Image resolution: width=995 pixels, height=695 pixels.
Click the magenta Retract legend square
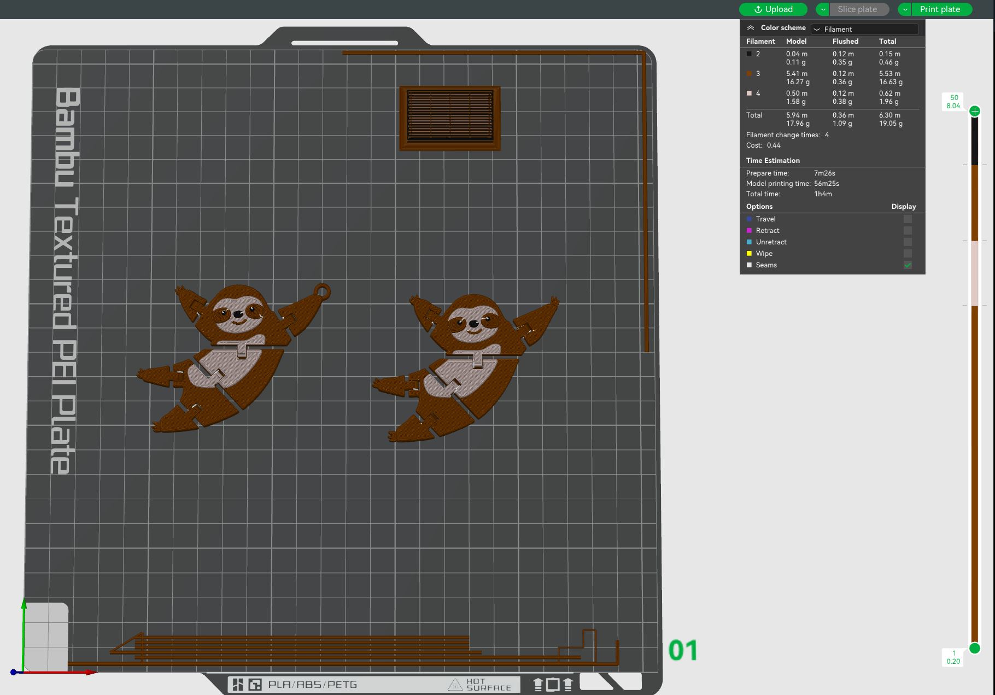(749, 231)
